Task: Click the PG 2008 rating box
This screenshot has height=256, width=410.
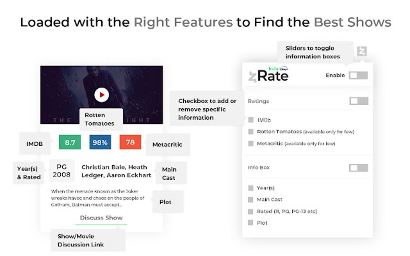Action: coord(61,171)
